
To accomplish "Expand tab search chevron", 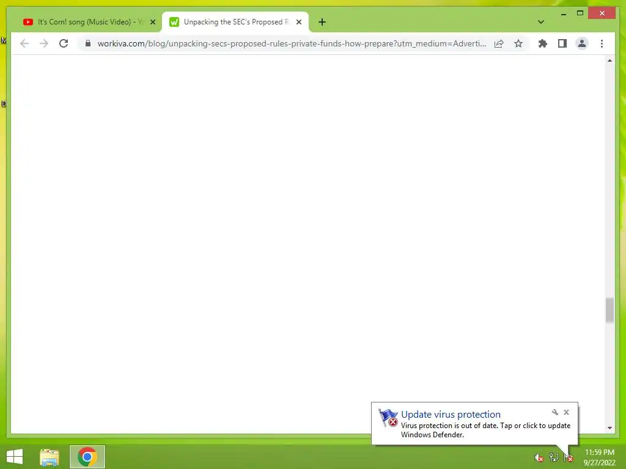I will point(541,22).
